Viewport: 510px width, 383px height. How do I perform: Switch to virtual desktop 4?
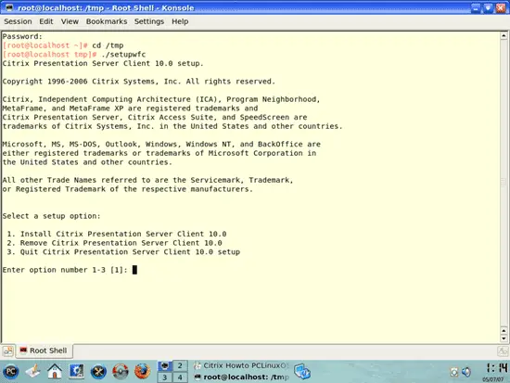pos(180,377)
